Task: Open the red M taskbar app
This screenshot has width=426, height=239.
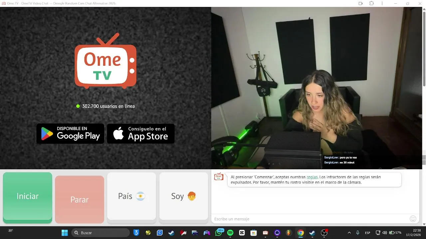Action: pos(183,233)
